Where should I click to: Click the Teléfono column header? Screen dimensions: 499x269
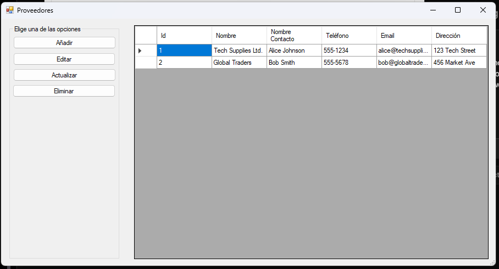pyautogui.click(x=349, y=36)
